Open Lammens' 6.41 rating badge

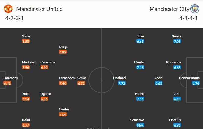tap(7, 83)
